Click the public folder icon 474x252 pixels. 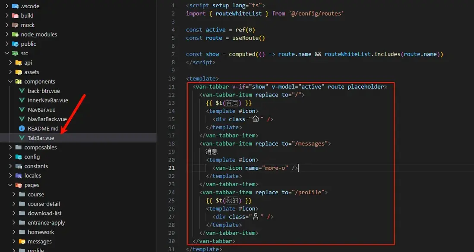tap(15, 44)
